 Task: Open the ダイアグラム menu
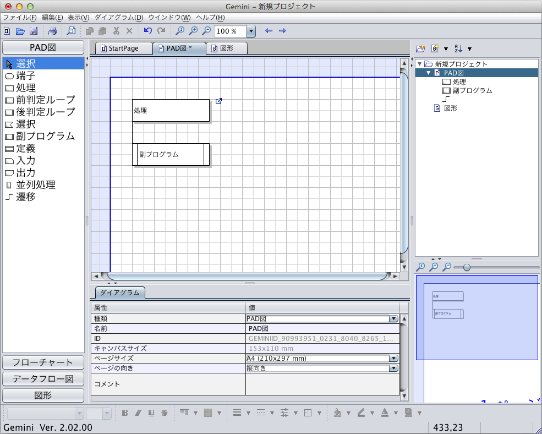(119, 18)
